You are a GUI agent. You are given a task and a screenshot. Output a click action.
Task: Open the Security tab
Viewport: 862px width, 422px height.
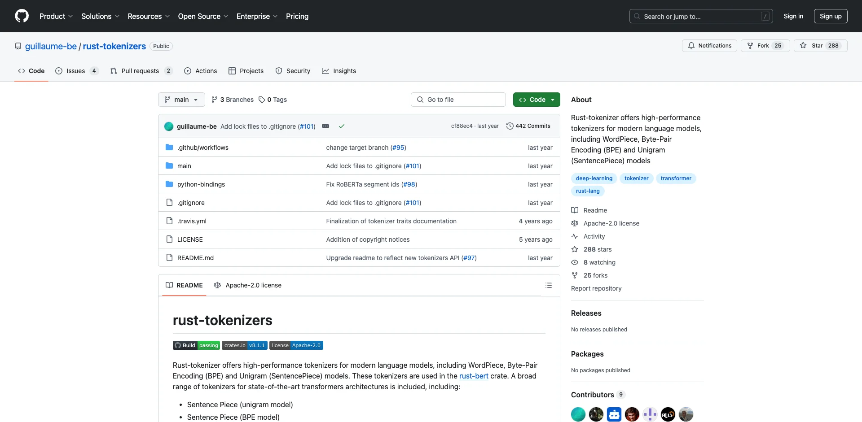(293, 71)
